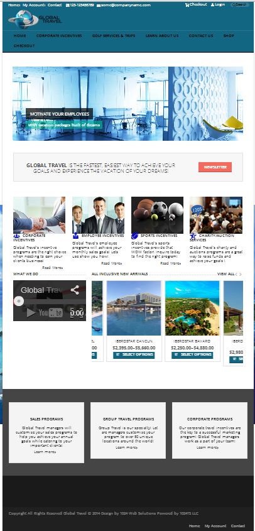Click Read More under Sports Incentives

(x=170, y=263)
